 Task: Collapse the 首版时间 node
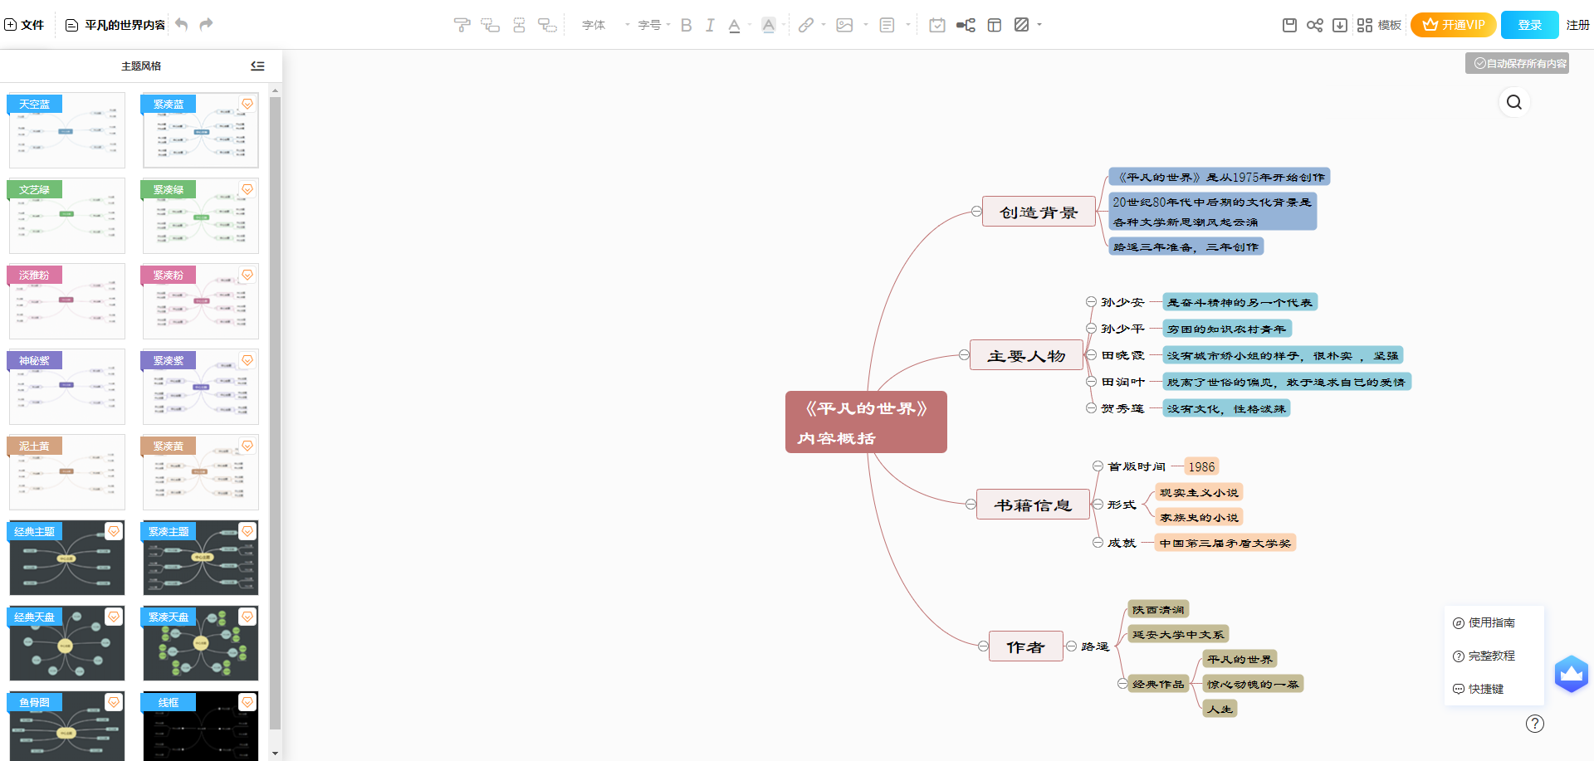pos(1098,466)
